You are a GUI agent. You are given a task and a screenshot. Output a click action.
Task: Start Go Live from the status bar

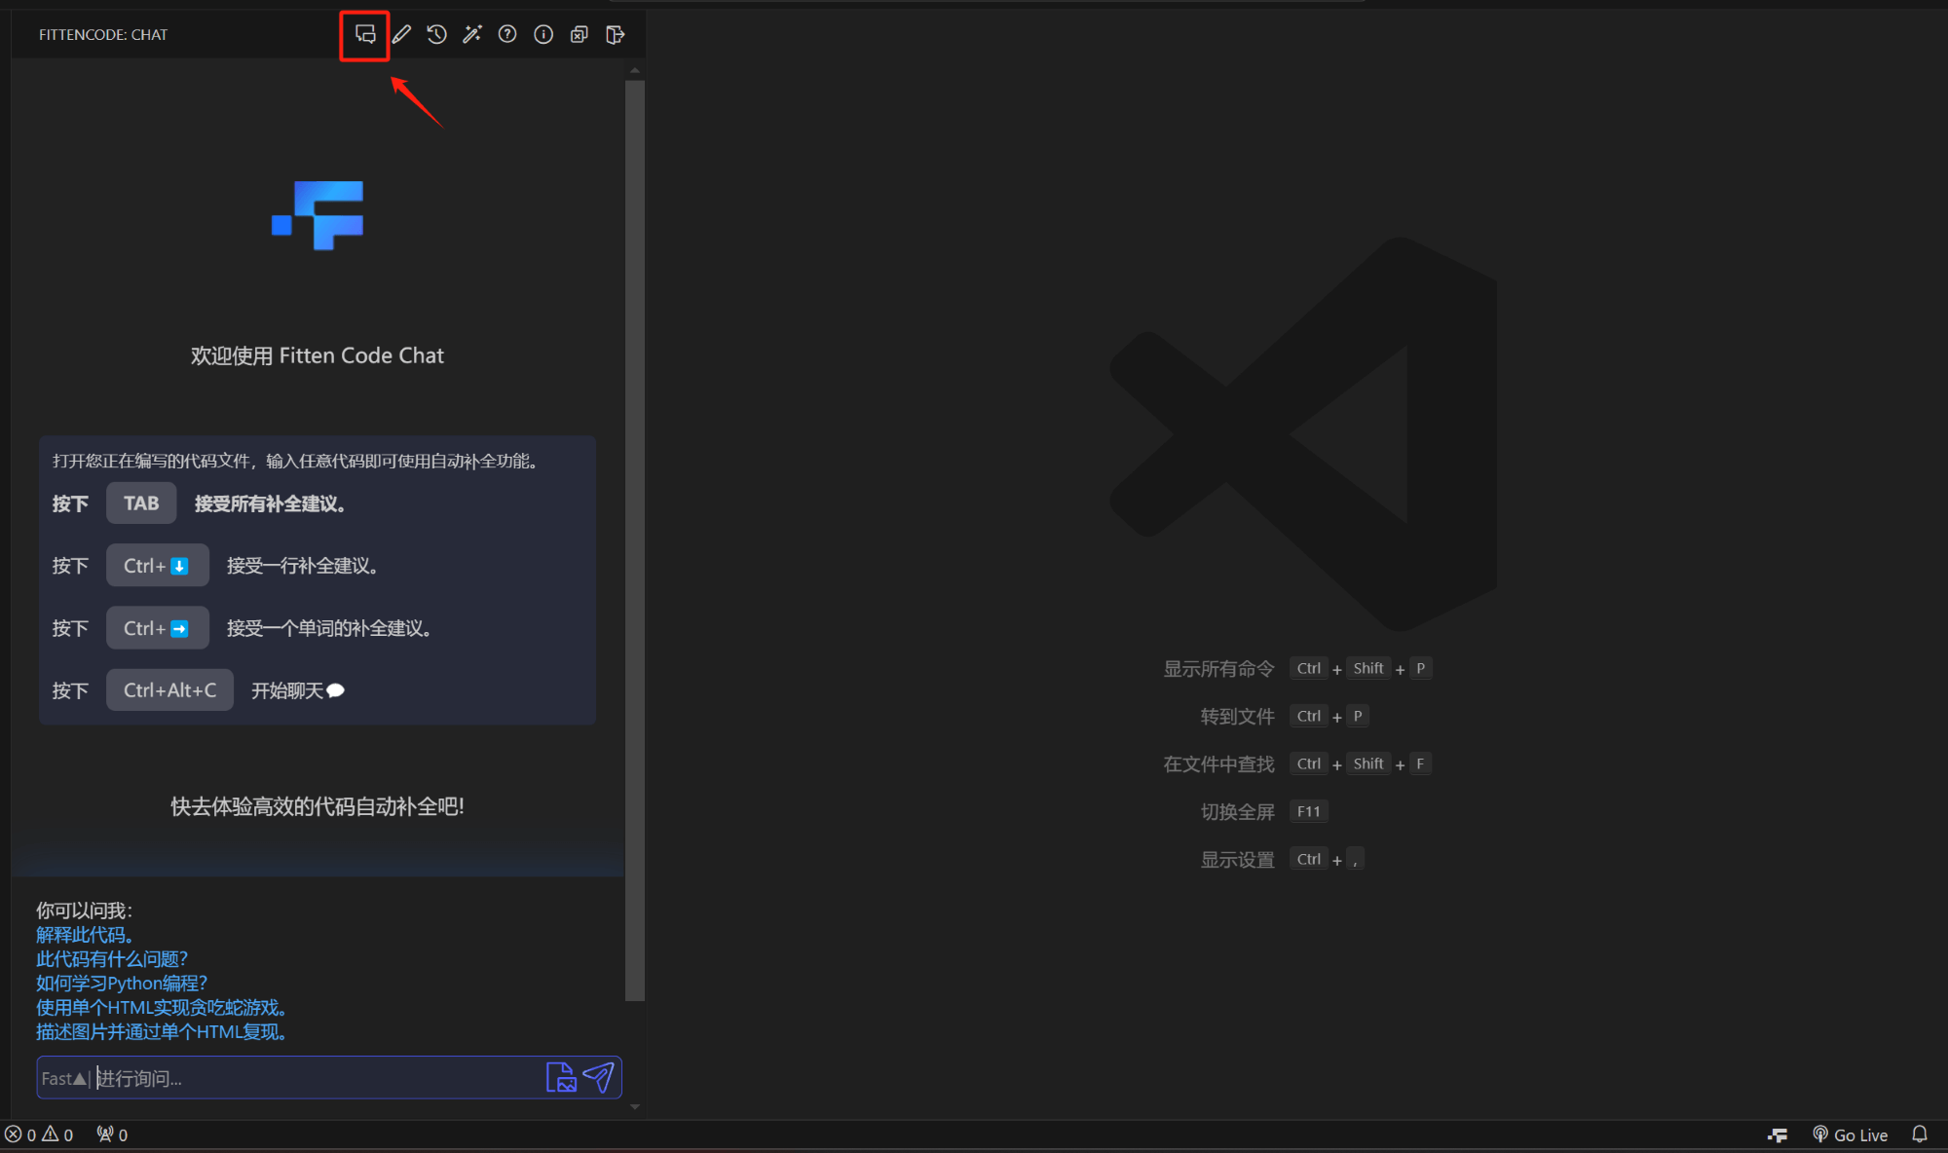click(1850, 1134)
